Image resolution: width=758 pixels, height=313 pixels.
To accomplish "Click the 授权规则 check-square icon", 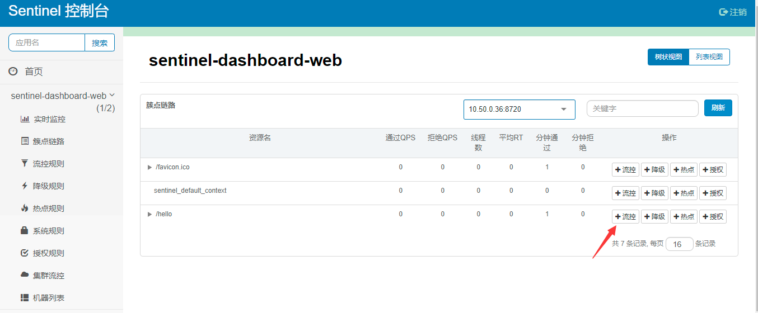I will coord(25,253).
